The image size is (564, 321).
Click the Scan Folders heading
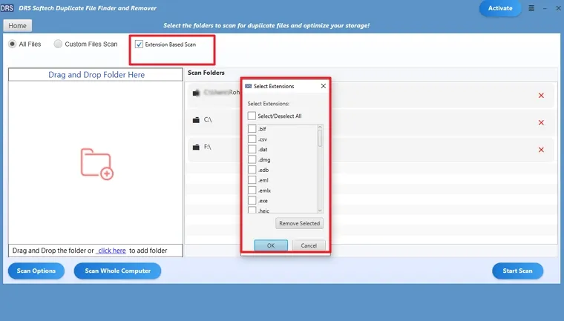(206, 73)
